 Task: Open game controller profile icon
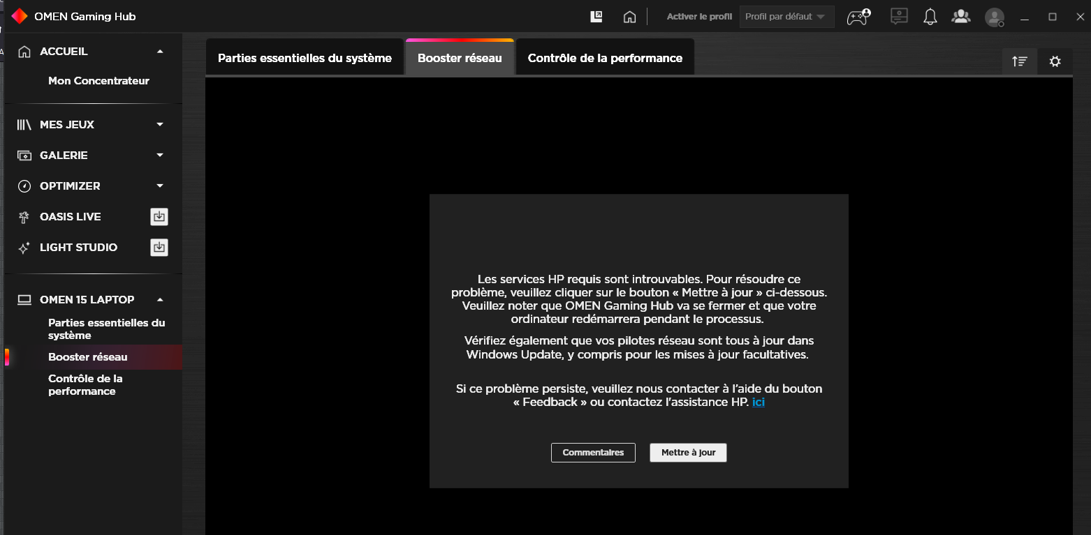tap(858, 17)
